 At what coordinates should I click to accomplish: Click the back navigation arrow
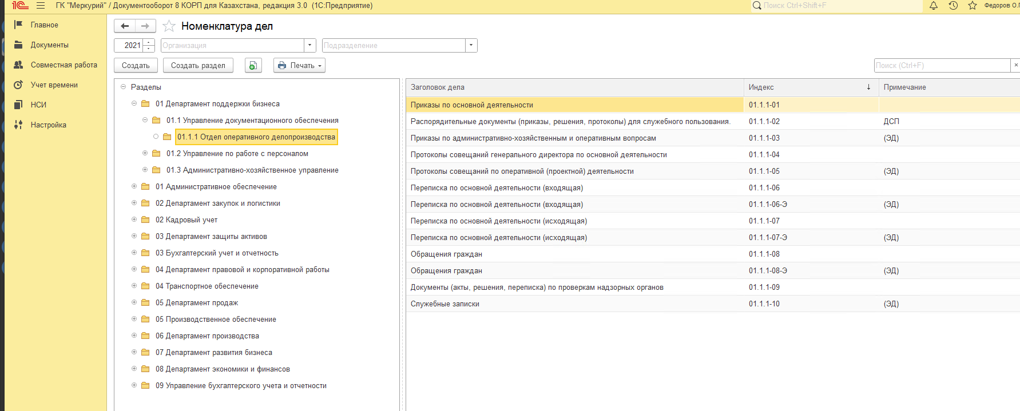pos(125,26)
